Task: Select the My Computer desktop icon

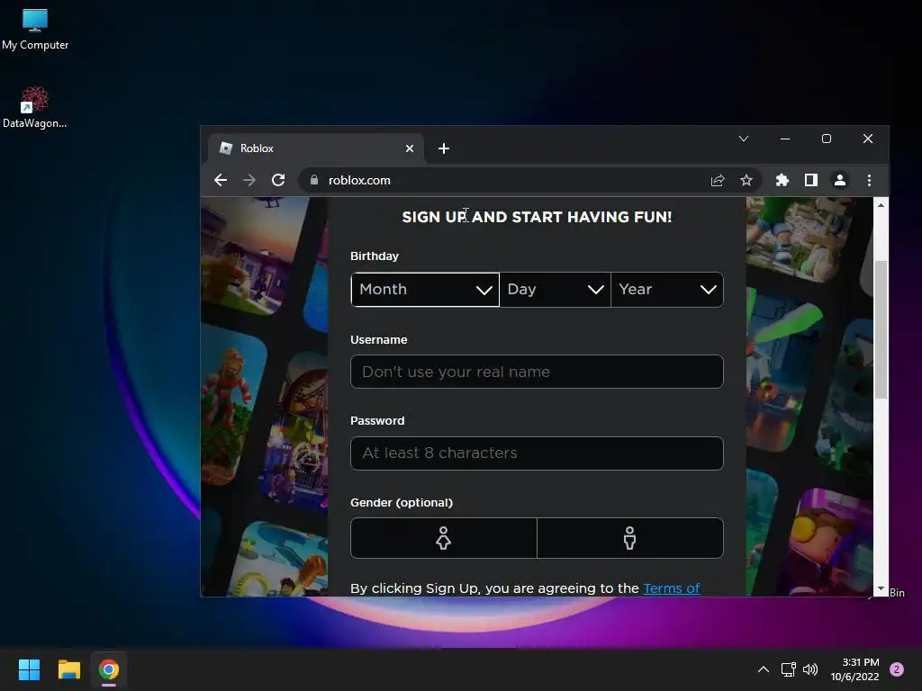Action: point(35,30)
